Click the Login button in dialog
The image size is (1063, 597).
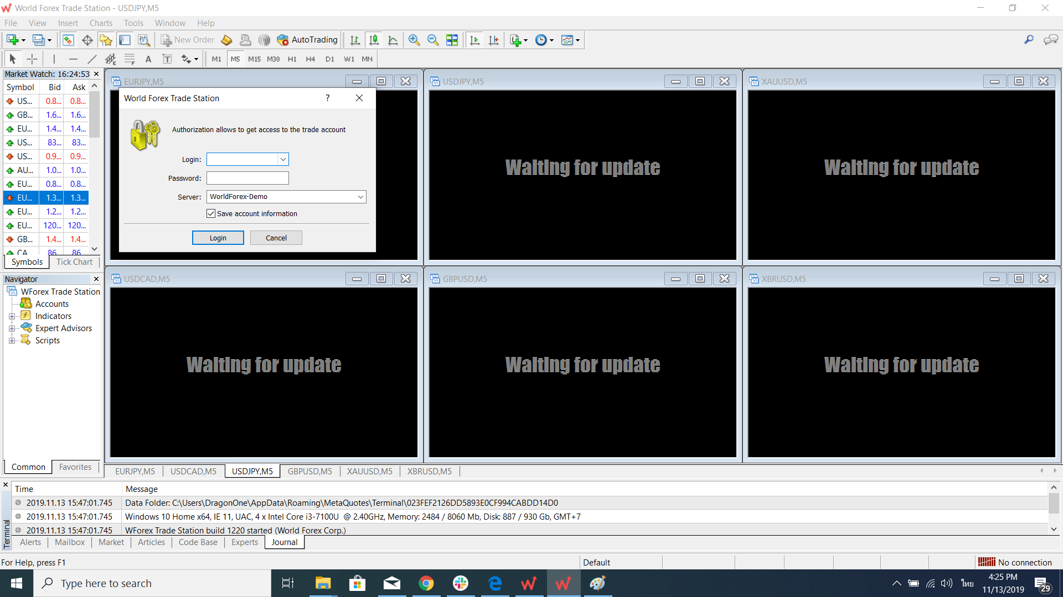218,238
